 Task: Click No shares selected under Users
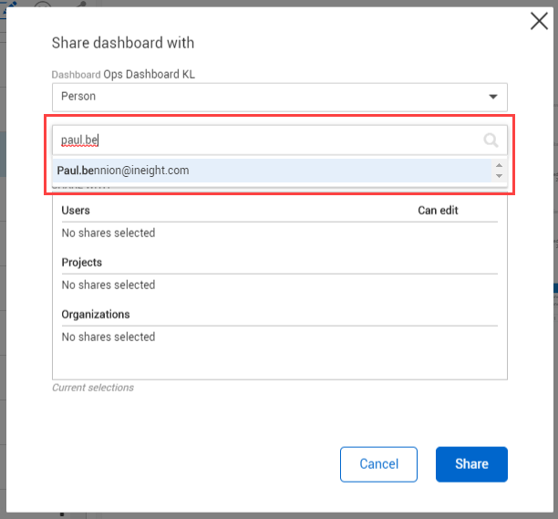pyautogui.click(x=108, y=233)
